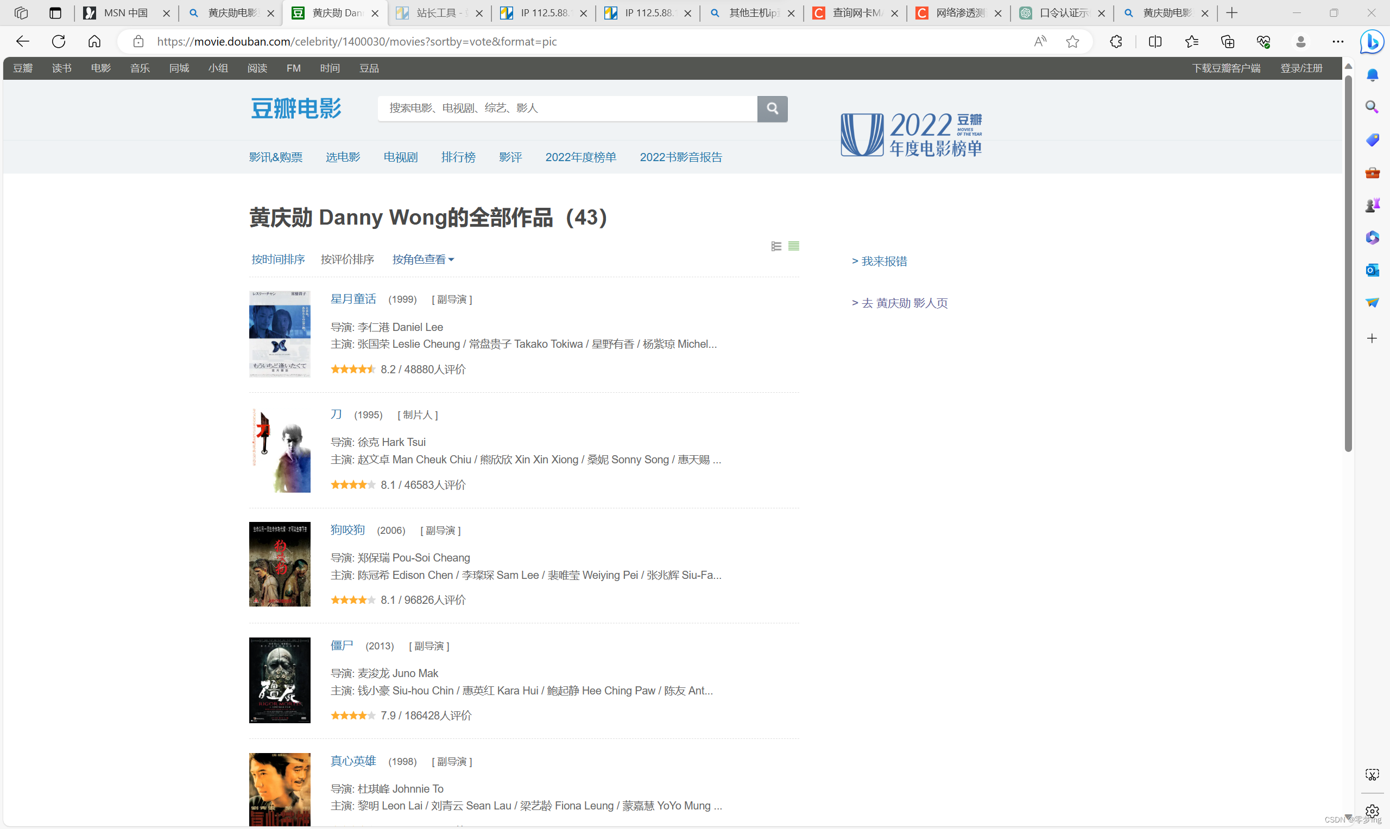Open Bing chat sidebar icon
This screenshot has height=829, width=1390.
(x=1371, y=42)
